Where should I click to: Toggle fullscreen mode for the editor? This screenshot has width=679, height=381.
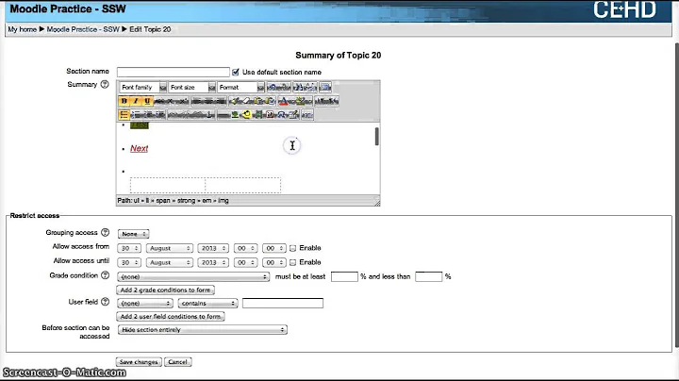pos(325,88)
